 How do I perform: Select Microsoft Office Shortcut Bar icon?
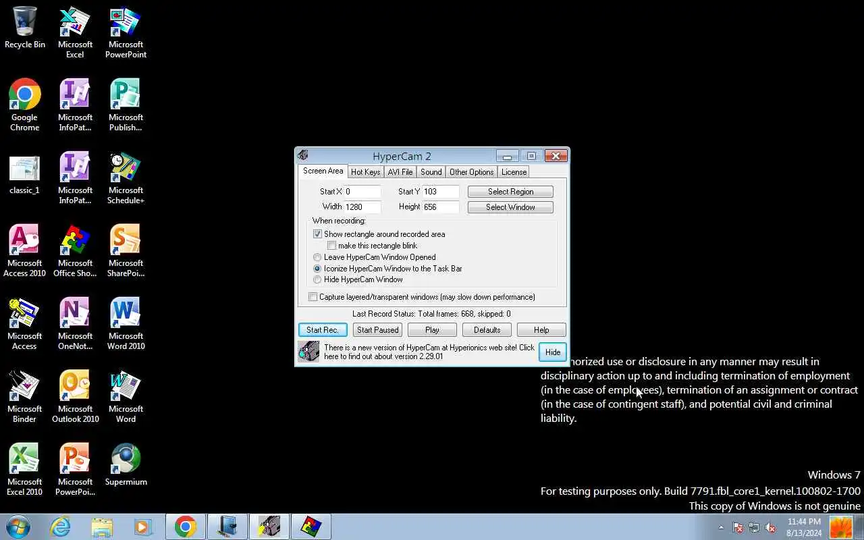point(75,251)
